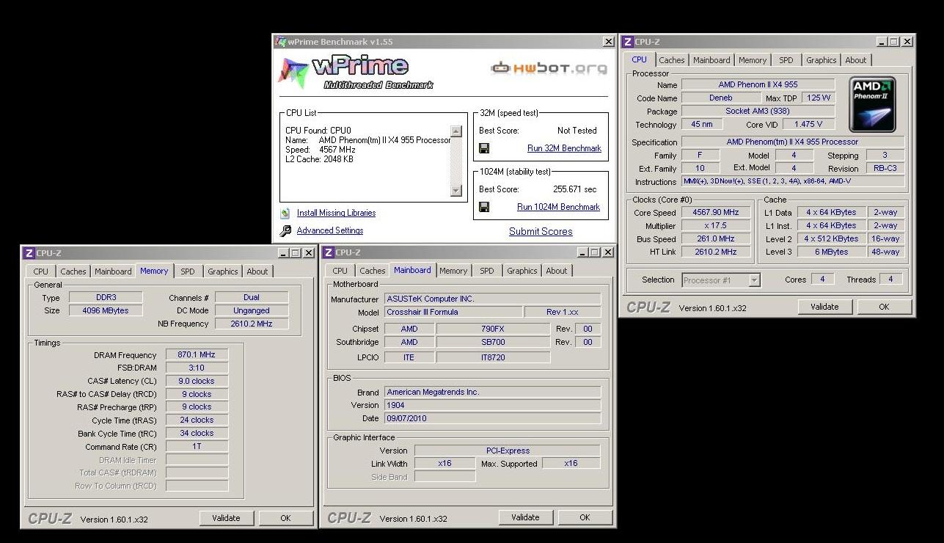Click Submit Scores link

coord(541,231)
